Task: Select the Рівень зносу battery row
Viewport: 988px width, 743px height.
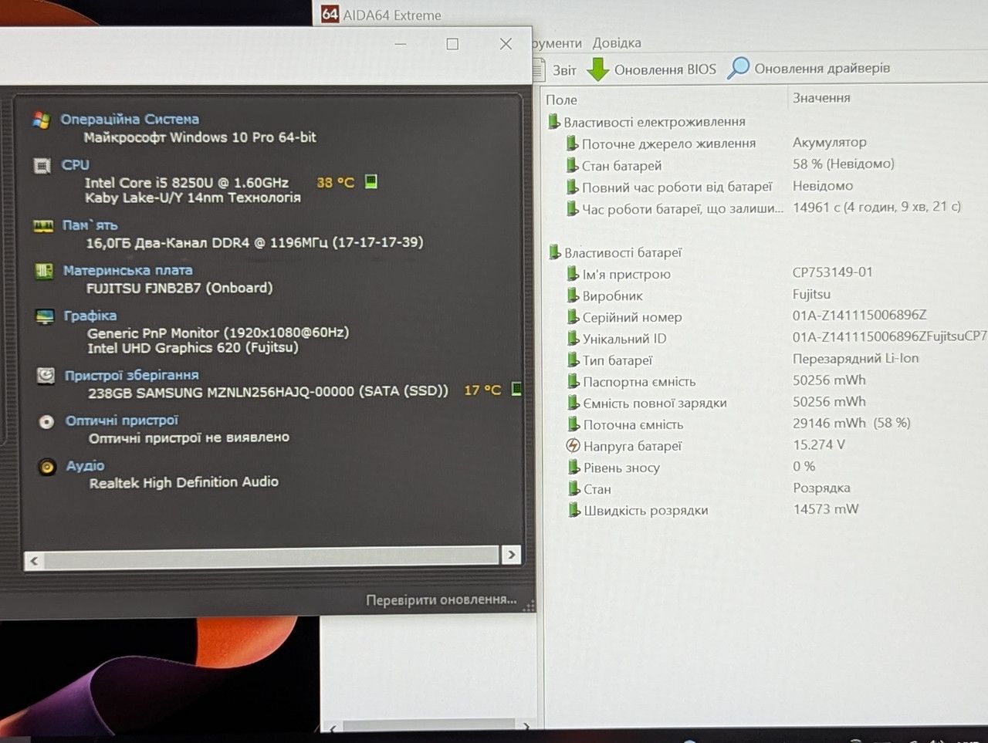Action: click(x=621, y=468)
